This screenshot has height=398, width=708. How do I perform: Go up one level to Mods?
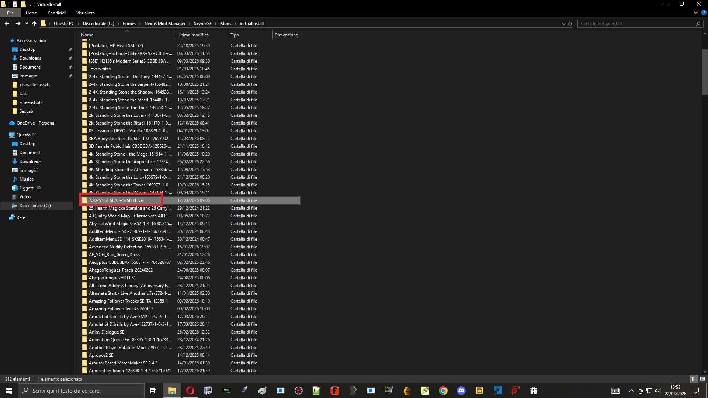point(34,24)
